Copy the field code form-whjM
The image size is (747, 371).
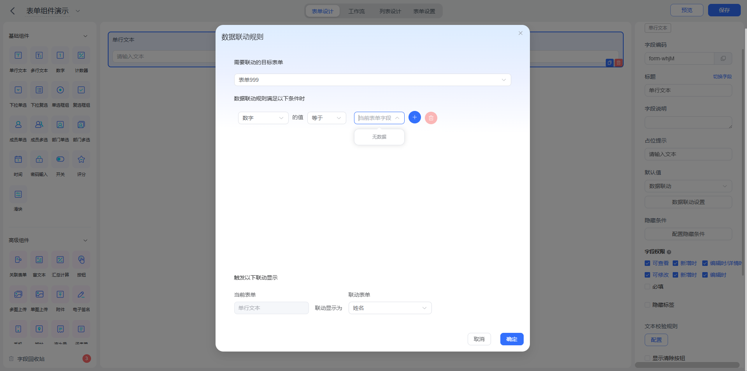click(723, 58)
